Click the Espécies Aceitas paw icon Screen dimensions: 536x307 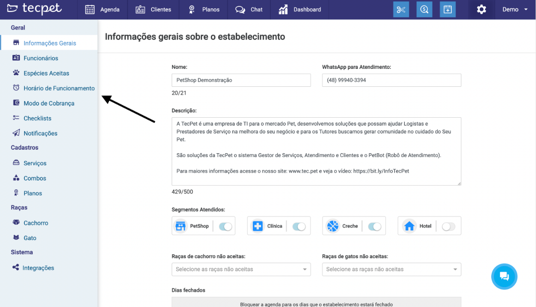tap(16, 73)
